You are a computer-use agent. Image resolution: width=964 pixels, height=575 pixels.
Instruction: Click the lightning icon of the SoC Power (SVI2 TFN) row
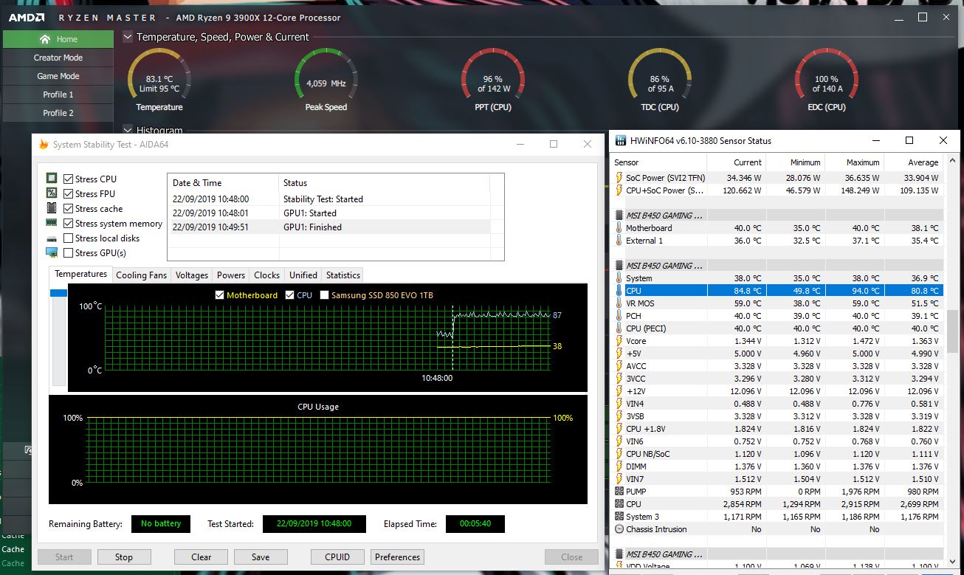[619, 178]
